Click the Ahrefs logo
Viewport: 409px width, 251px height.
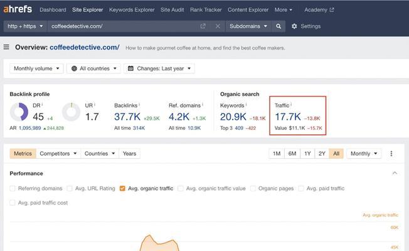point(18,9)
